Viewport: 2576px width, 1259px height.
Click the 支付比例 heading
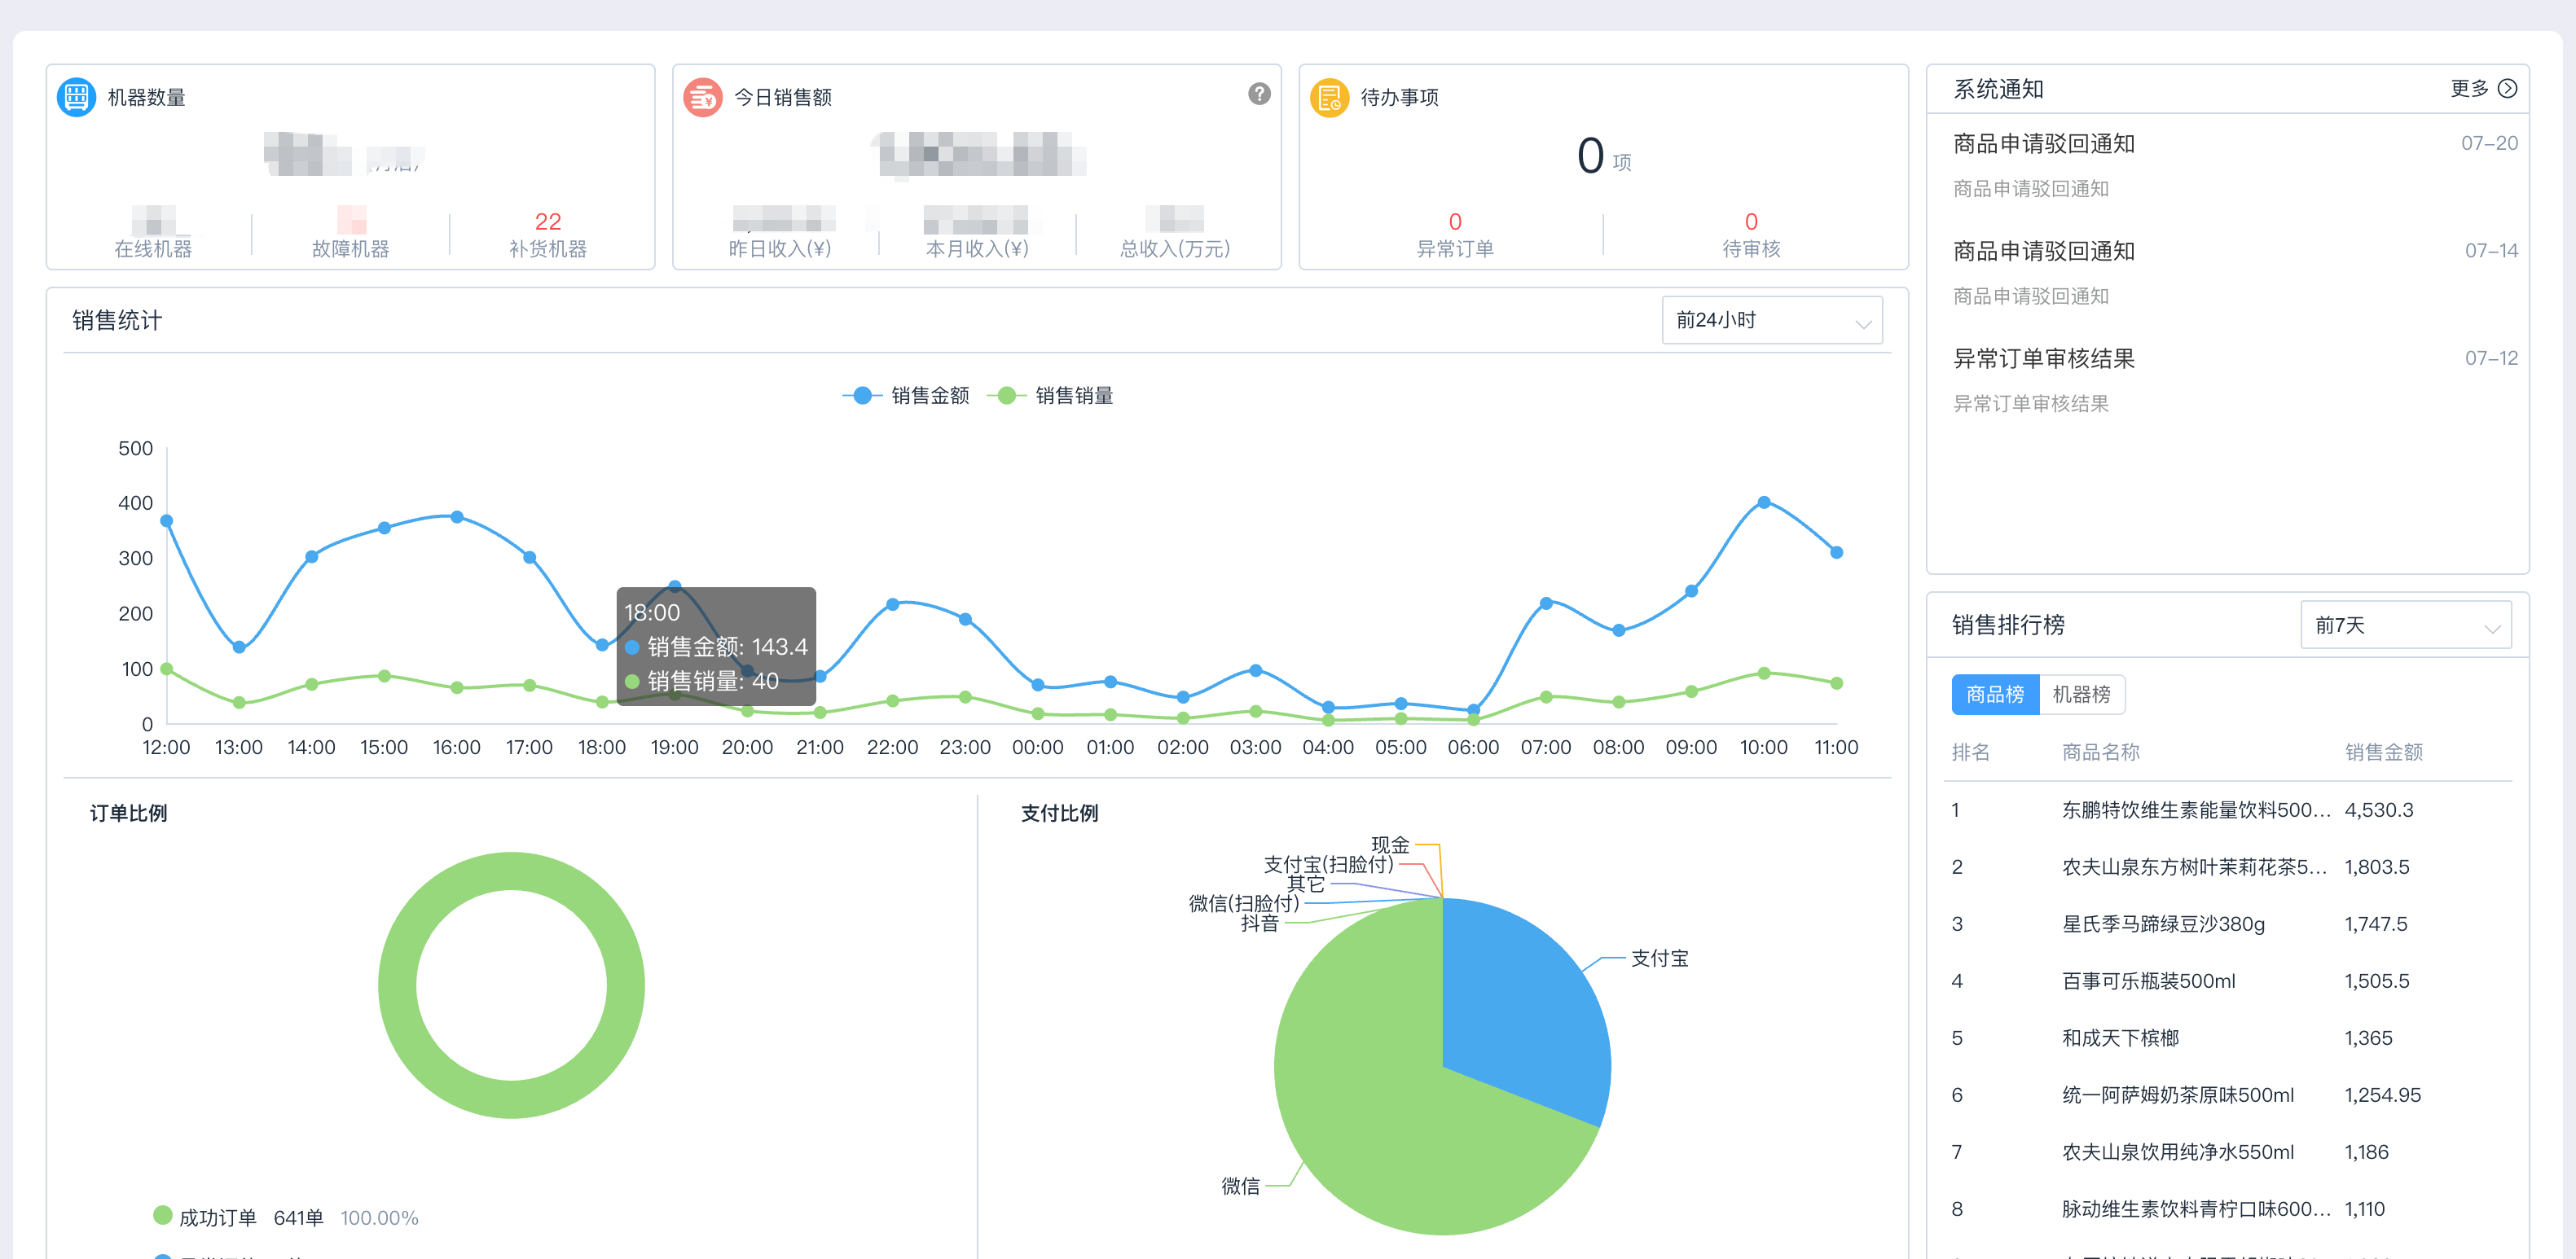click(x=1059, y=813)
